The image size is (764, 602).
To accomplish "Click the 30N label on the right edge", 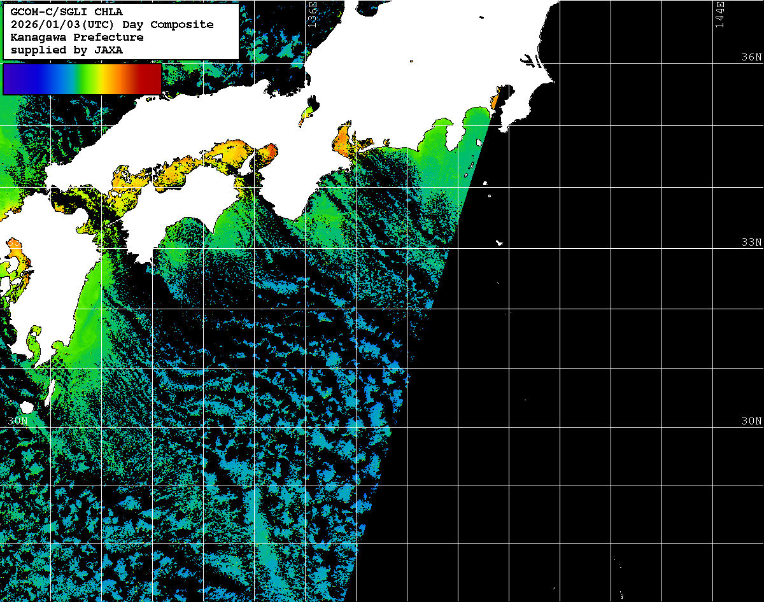I will click(x=751, y=421).
